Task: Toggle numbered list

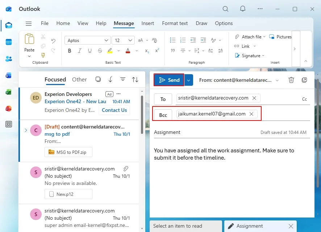Action: click(183, 40)
